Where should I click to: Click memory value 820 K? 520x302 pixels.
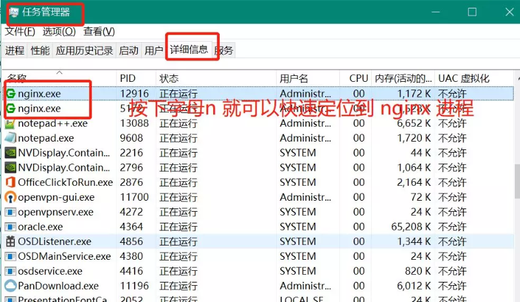point(418,271)
